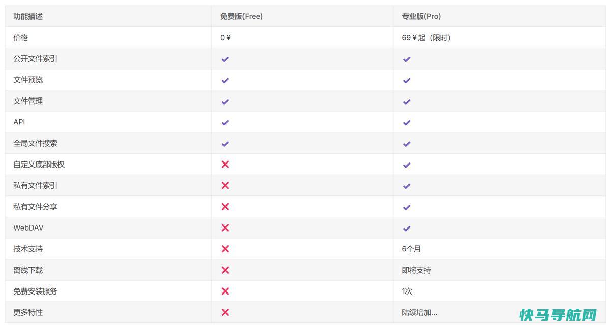Click the Pro checkmark for 全局文件搜索

[x=407, y=144]
